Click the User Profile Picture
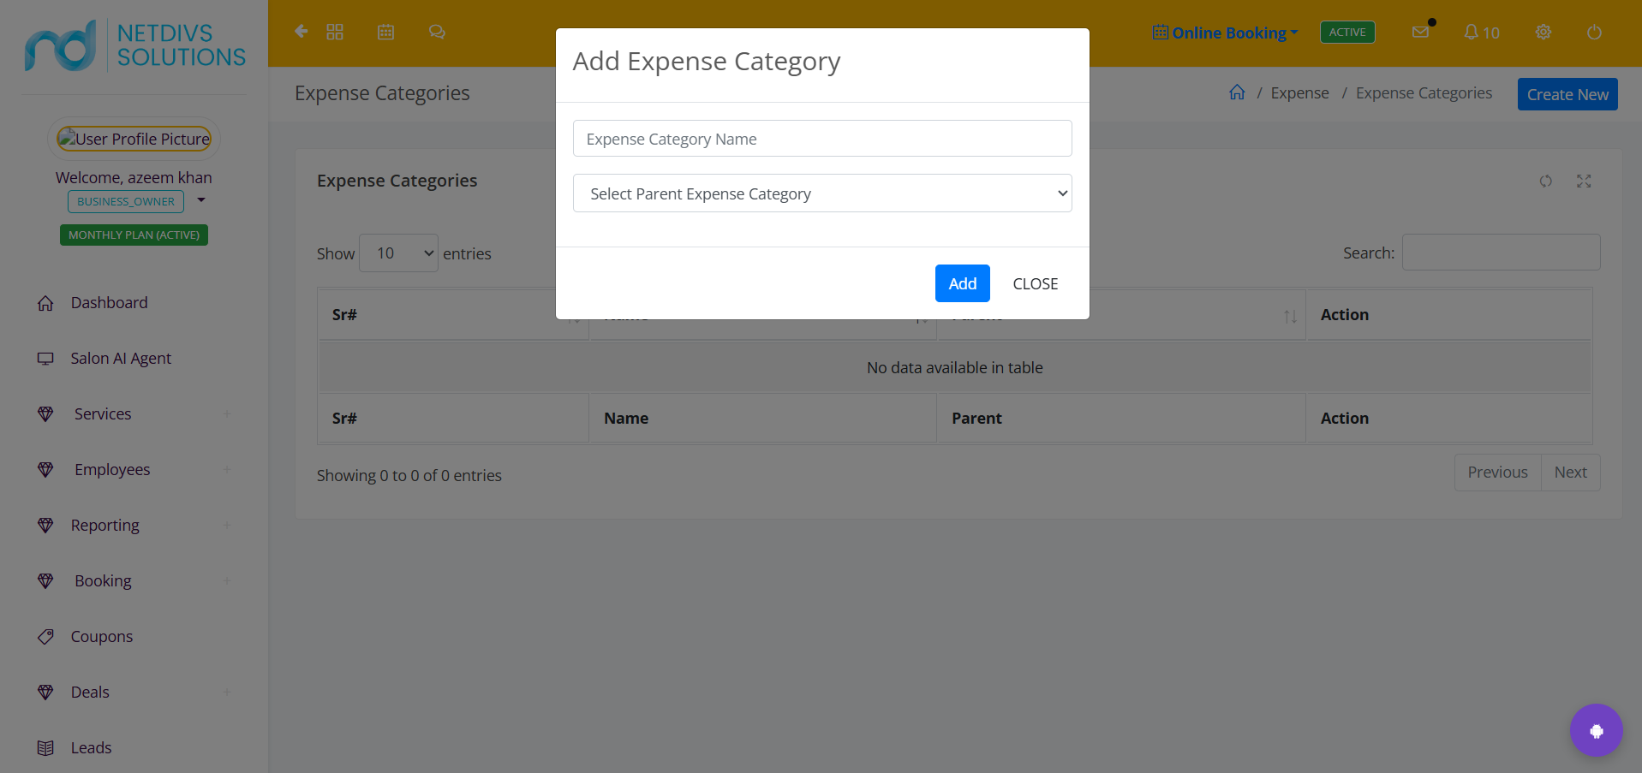Screen dimensions: 1642x773 pos(134,139)
